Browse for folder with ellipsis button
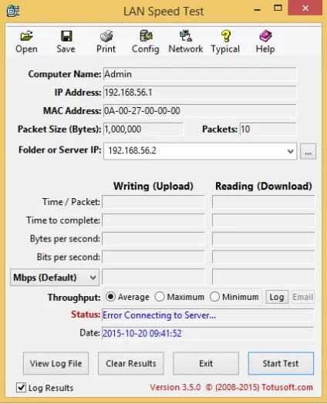The image size is (327, 404). point(308,151)
